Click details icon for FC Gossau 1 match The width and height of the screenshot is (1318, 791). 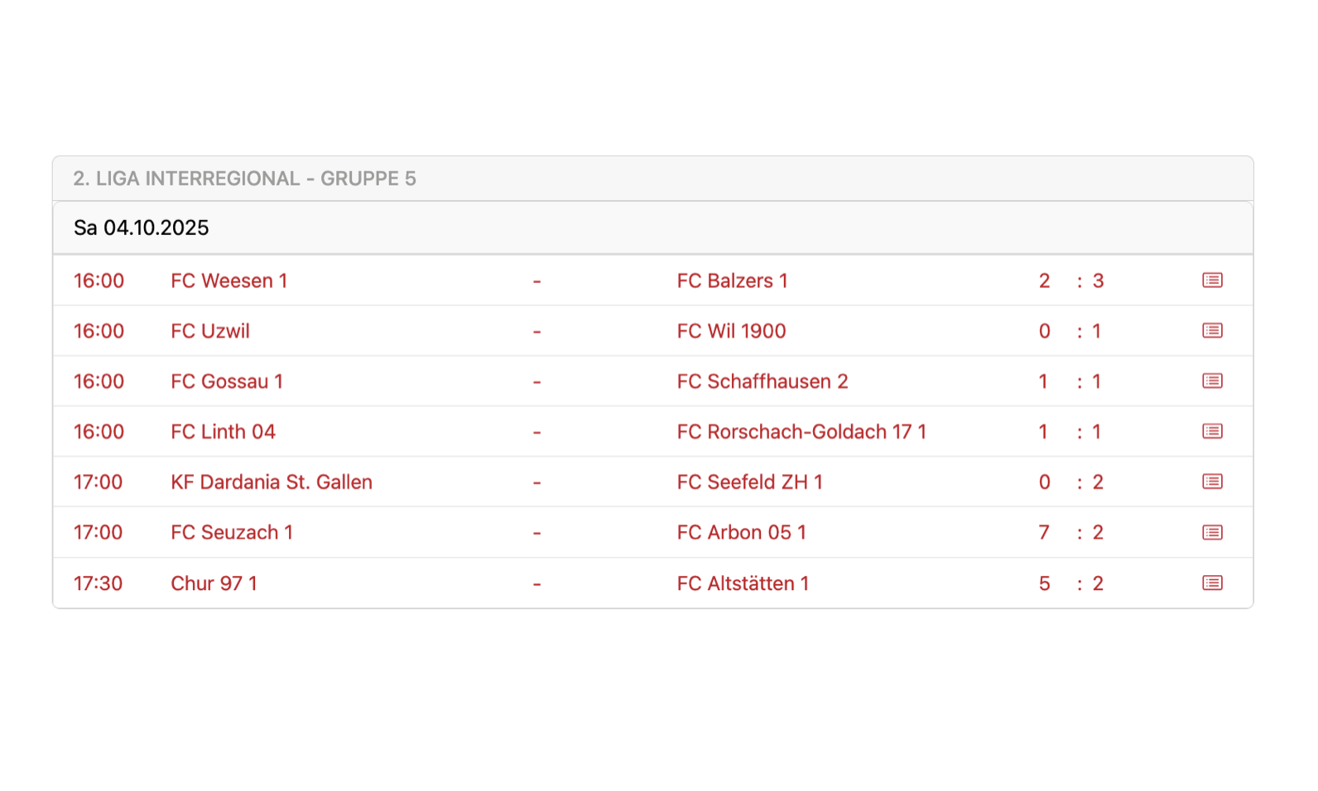[1212, 381]
